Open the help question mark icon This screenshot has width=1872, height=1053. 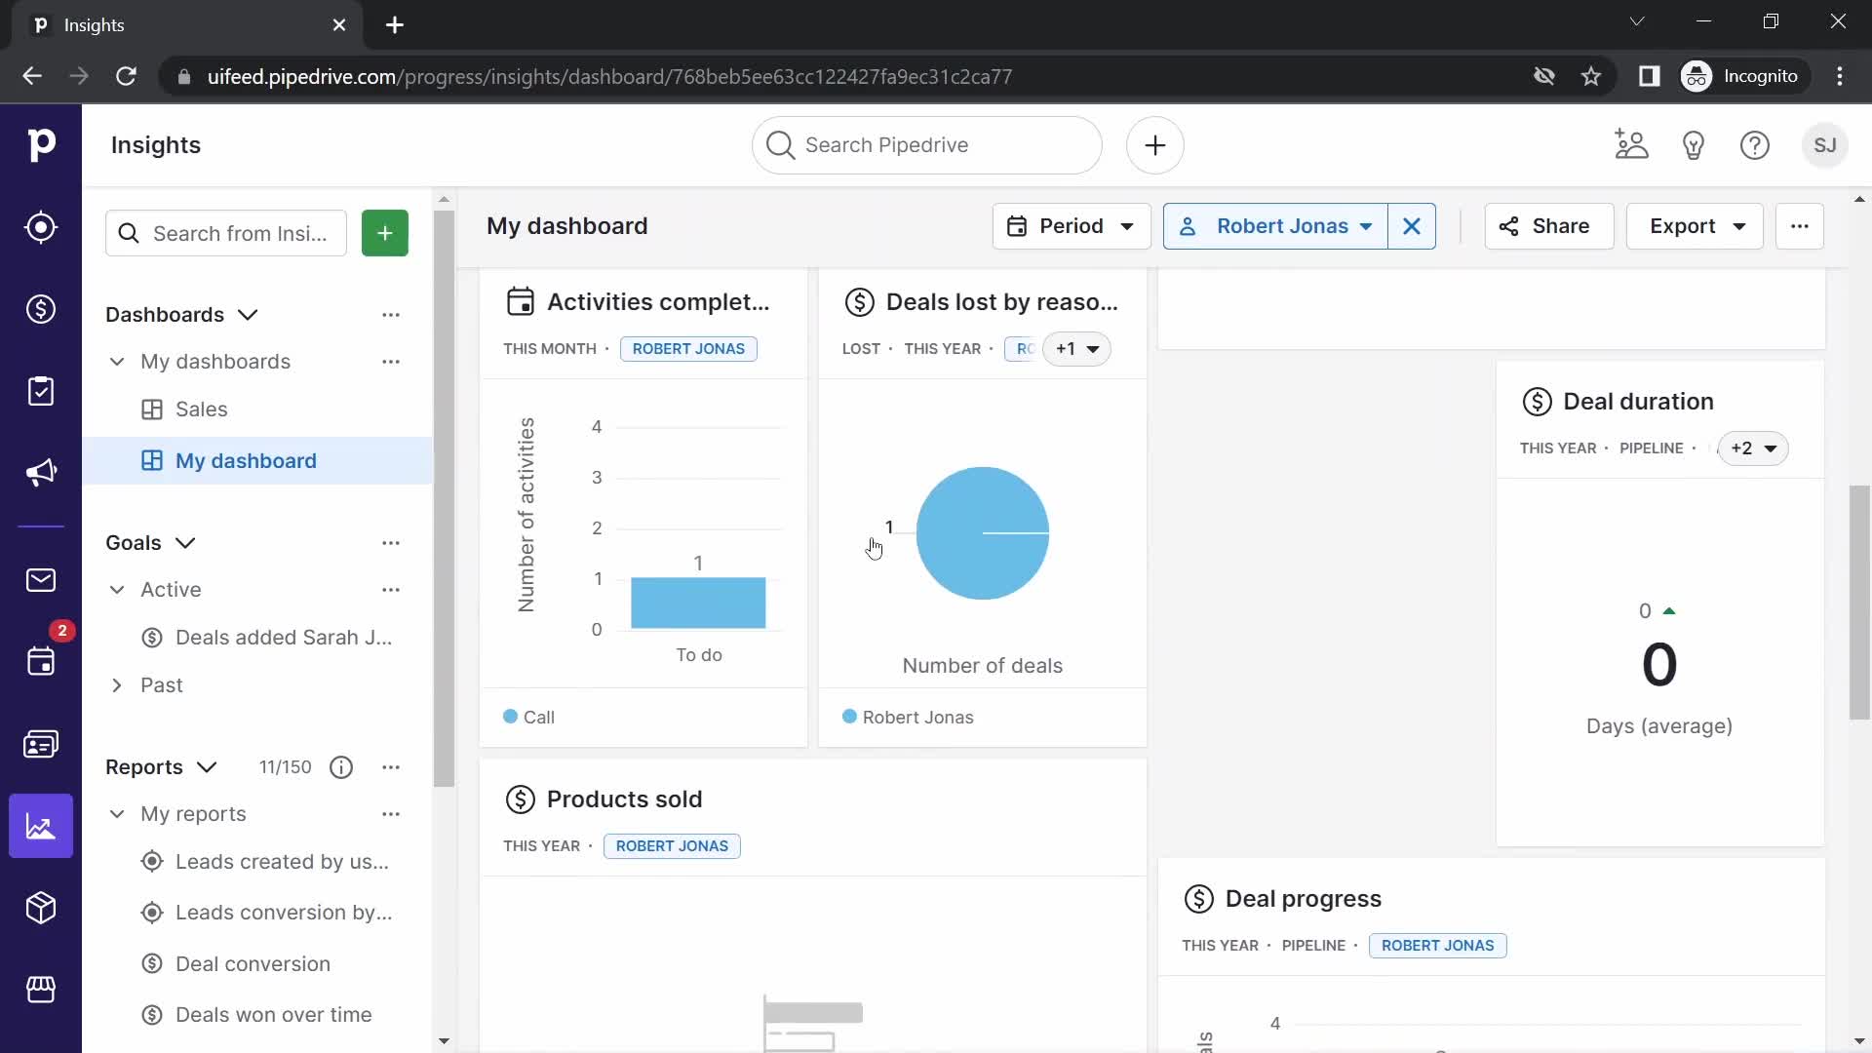click(1755, 145)
